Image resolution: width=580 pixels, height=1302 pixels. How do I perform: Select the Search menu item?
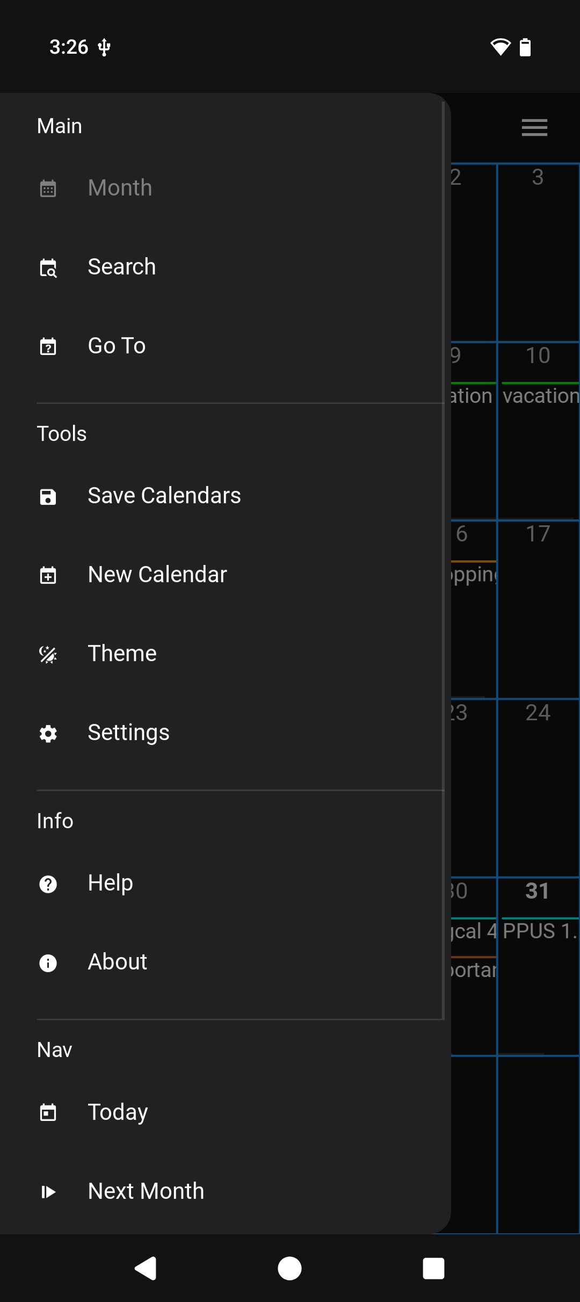[x=122, y=267]
